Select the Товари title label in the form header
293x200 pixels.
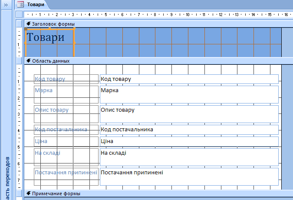[x=50, y=42]
